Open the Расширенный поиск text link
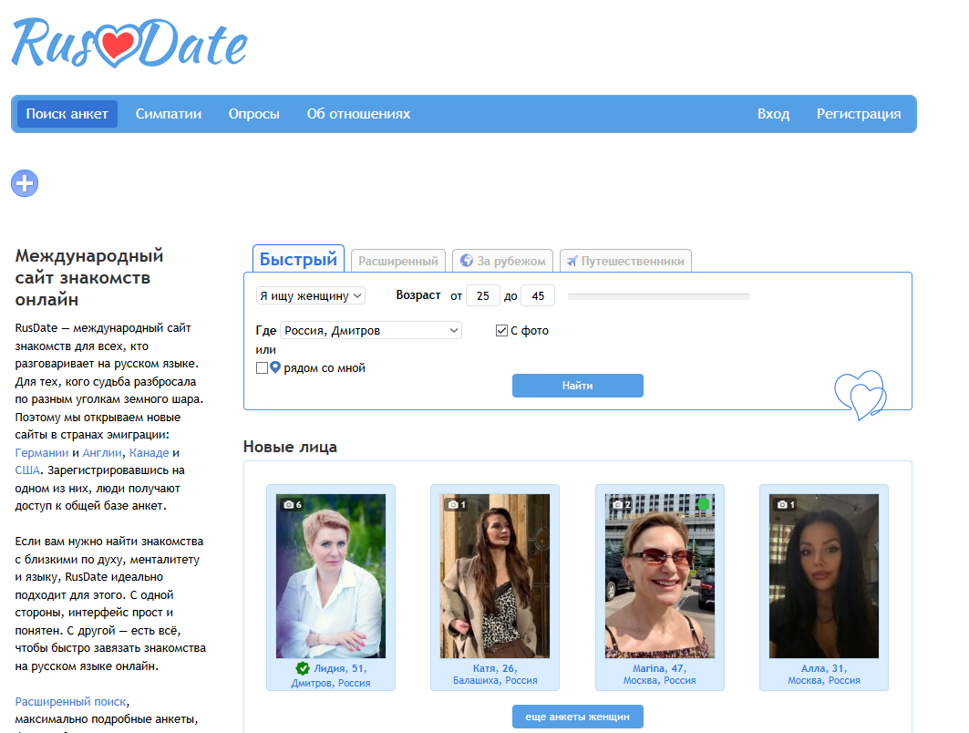 coord(70,701)
